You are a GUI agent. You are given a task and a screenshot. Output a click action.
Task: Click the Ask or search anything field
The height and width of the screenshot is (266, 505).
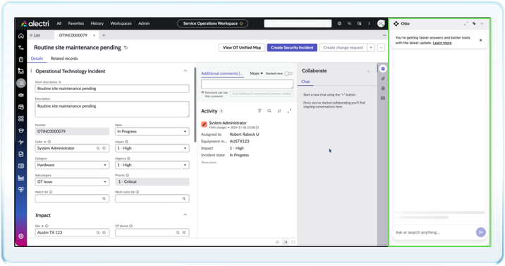(434, 232)
